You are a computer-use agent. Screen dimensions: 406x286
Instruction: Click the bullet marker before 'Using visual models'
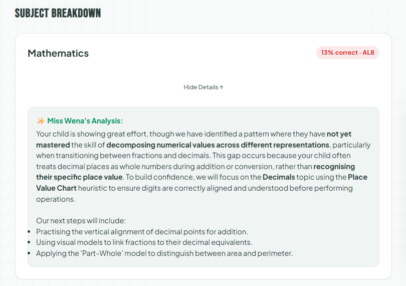[31, 242]
